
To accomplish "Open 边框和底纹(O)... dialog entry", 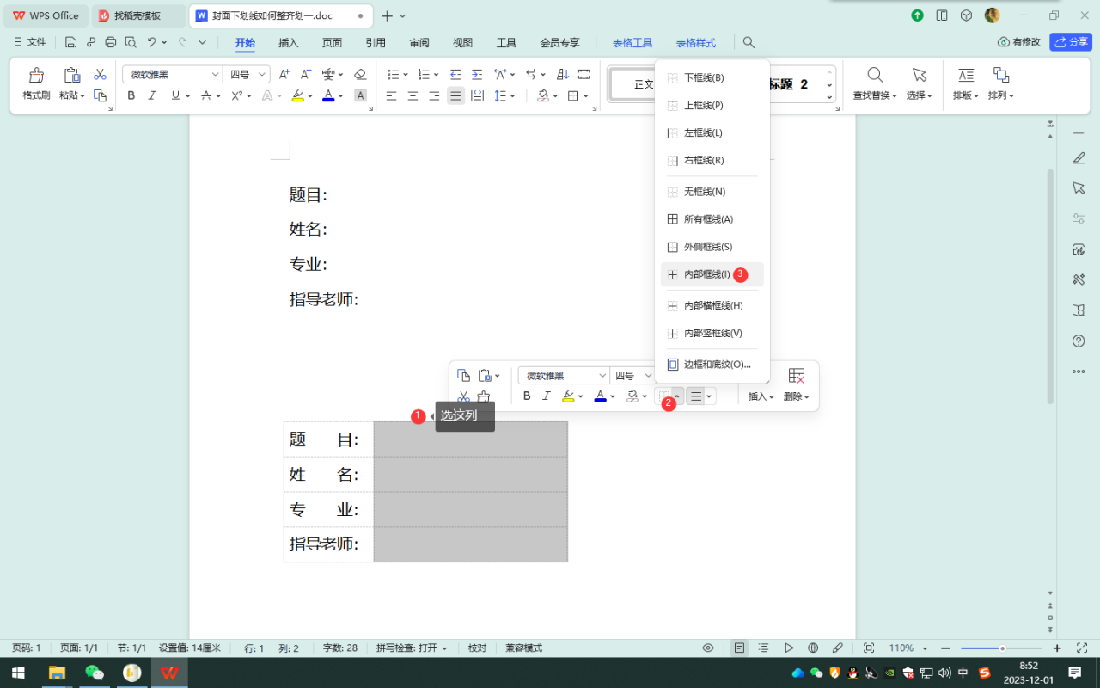I will (x=712, y=365).
